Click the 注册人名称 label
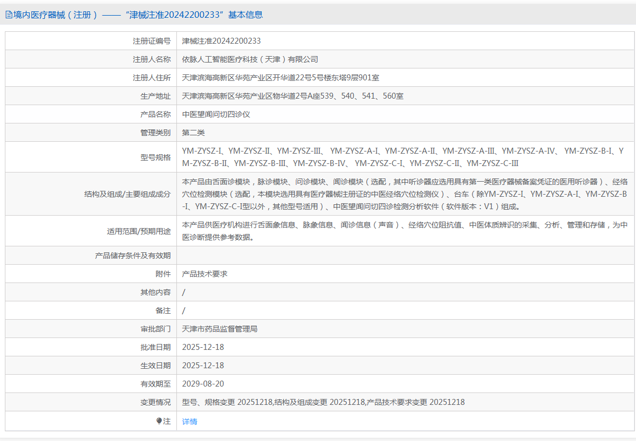636x441 pixels. (152, 59)
